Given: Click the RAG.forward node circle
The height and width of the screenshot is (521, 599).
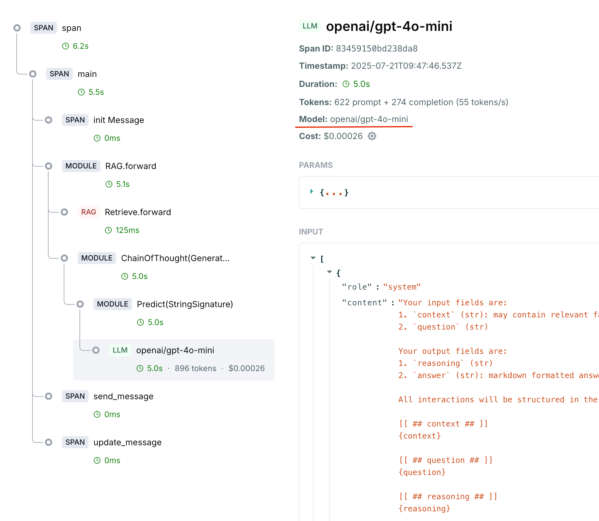Looking at the screenshot, I should (x=49, y=166).
